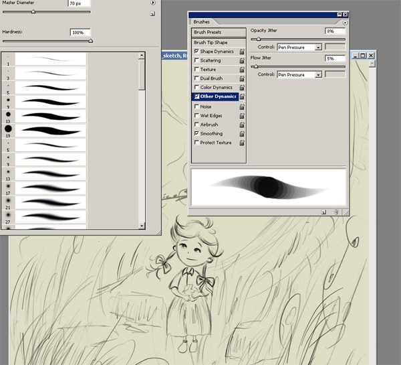The height and width of the screenshot is (365, 401).
Task: Enable Wet Edges checkbox
Action: pyautogui.click(x=196, y=115)
